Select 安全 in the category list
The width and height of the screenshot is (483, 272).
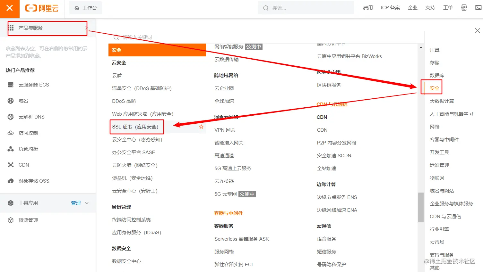435,88
